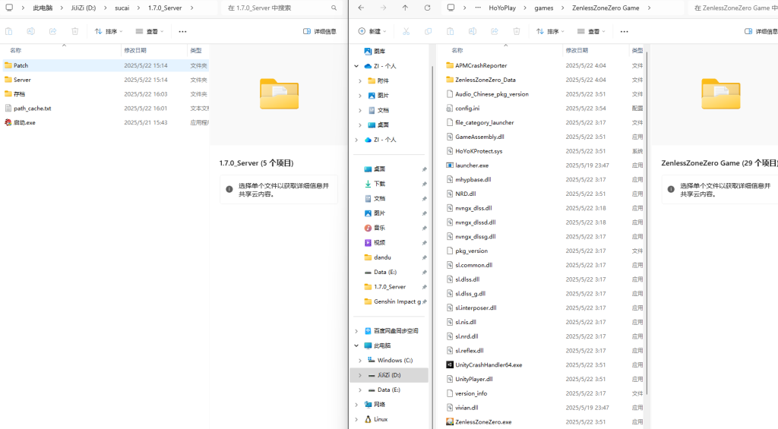
Task: Click the search magnifier icon in 1.7.0_Server window
Action: coord(334,8)
